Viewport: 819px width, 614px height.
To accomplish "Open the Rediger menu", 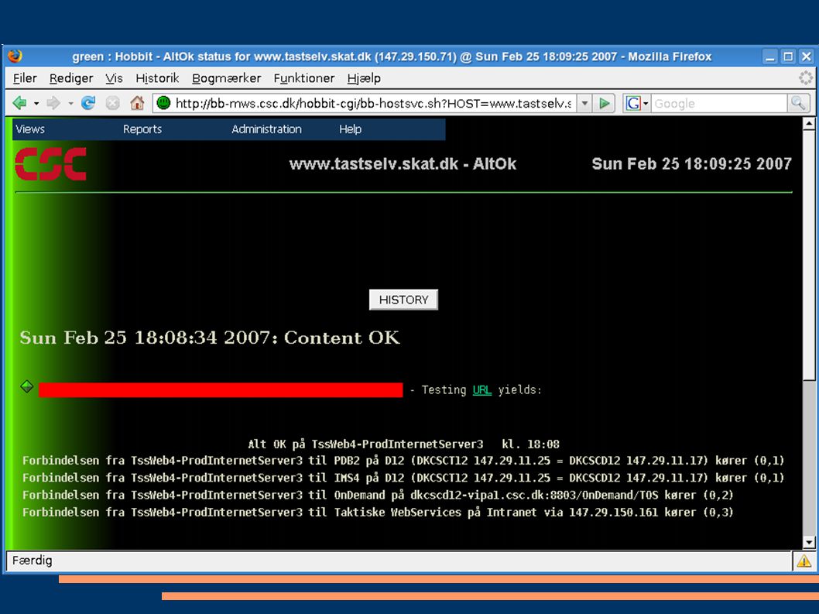I will point(71,78).
